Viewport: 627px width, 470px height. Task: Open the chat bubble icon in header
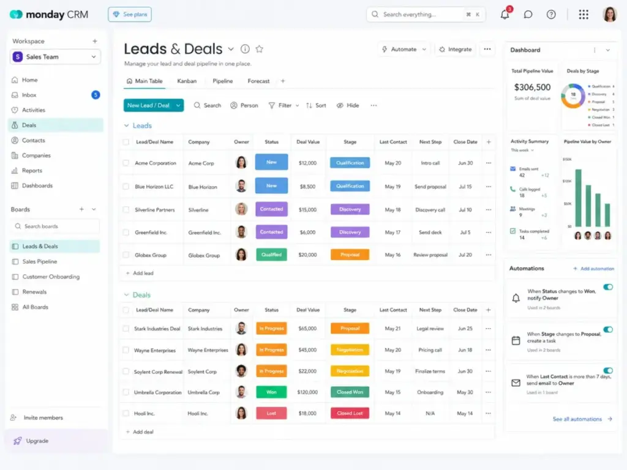click(x=528, y=15)
